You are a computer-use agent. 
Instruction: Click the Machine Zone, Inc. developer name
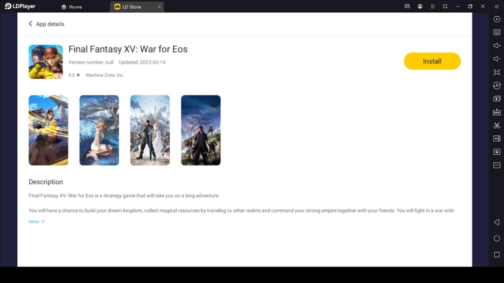[x=105, y=75]
